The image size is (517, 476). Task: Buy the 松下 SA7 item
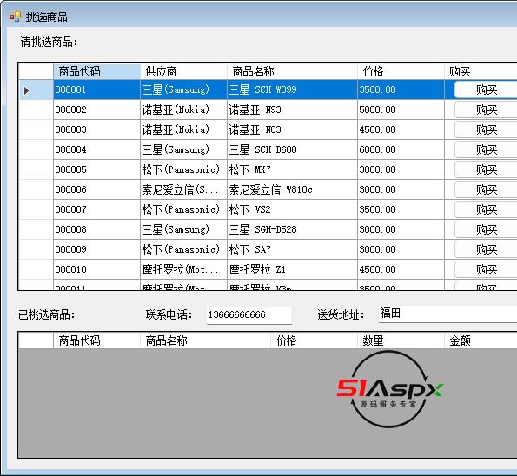tap(486, 249)
